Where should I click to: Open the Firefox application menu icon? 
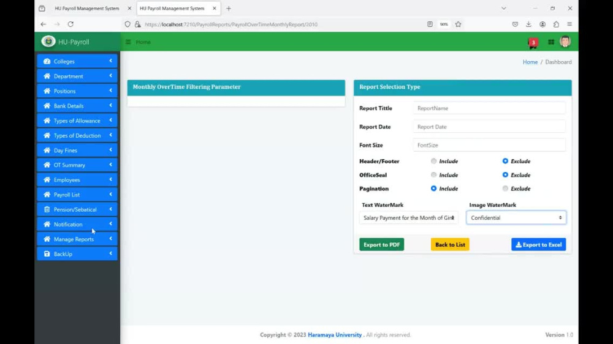click(x=569, y=24)
